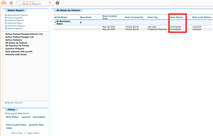Screen dimensions: 213x136
Task: Sort by Note Body column header
Action: pos(86,17)
